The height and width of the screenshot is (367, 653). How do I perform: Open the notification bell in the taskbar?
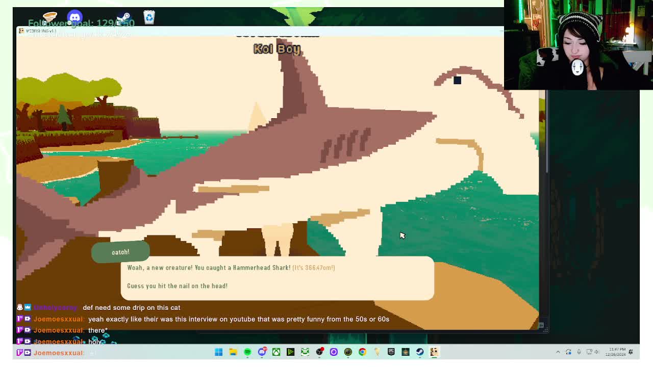coord(631,352)
